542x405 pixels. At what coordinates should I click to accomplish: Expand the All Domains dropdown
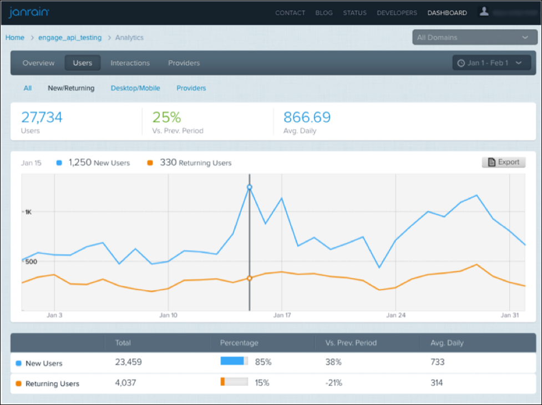click(x=473, y=38)
